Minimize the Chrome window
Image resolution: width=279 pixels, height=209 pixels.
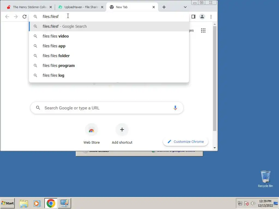[195, 3]
